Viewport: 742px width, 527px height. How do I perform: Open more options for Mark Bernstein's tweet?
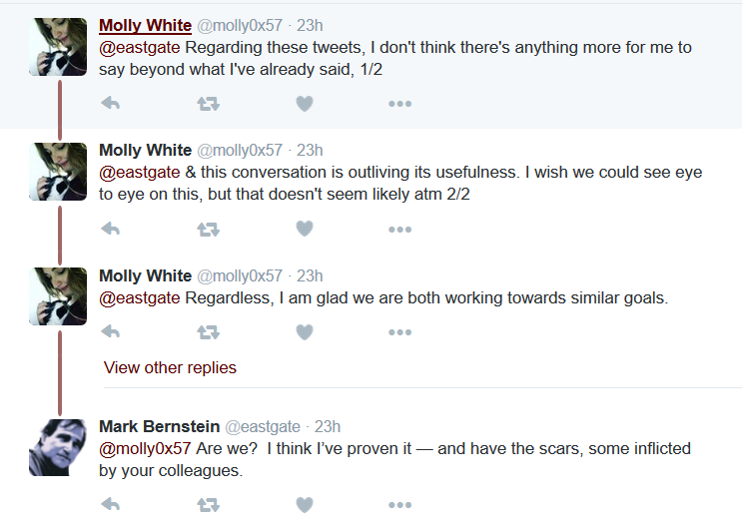coord(399,505)
